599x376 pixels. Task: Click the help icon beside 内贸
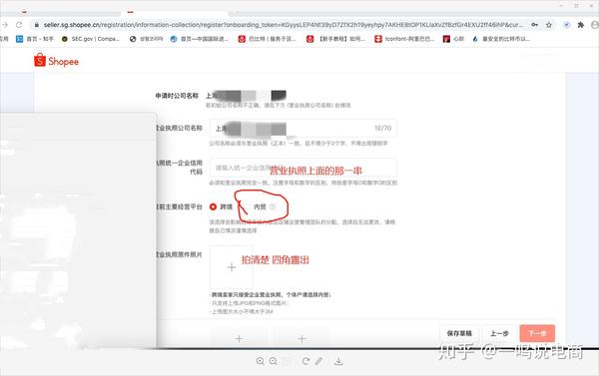click(273, 206)
